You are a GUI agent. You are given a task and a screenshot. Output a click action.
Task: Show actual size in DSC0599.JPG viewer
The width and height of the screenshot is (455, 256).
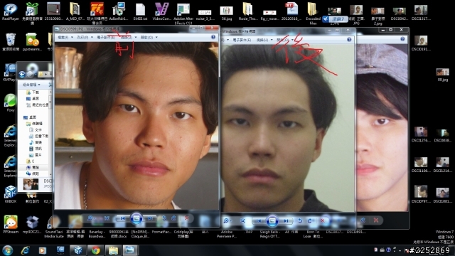[x=107, y=218]
